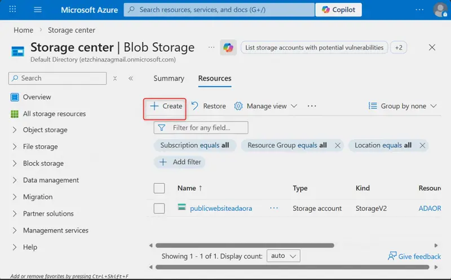451x280 pixels.
Task: Remove the Location filter
Action: click(x=422, y=146)
